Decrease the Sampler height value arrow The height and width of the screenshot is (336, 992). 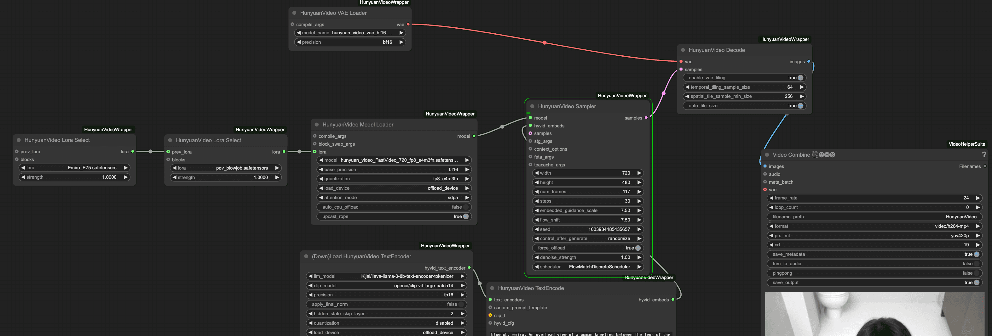[536, 182]
